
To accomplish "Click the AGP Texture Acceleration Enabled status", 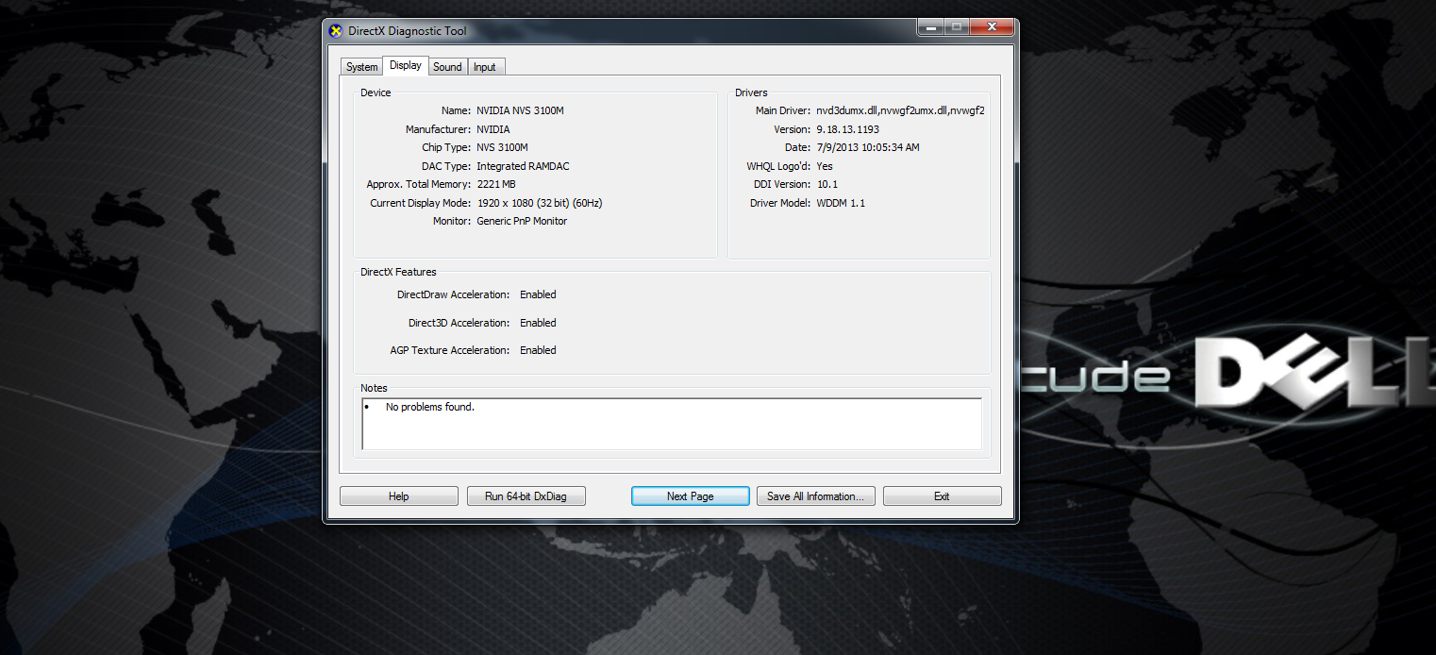I will coord(538,350).
